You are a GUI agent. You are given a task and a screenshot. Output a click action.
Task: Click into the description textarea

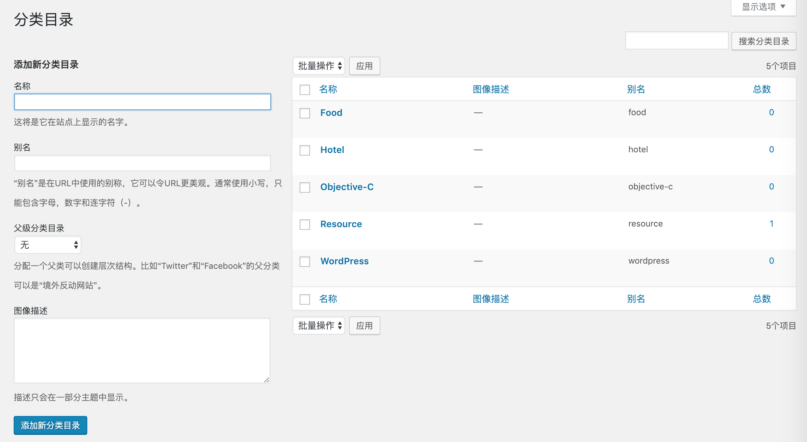click(142, 351)
